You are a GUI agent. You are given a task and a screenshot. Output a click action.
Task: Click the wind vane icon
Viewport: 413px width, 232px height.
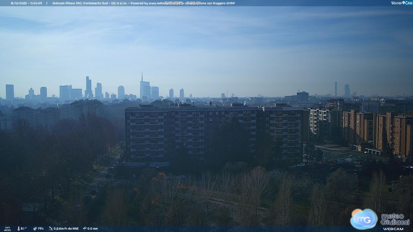[x=51, y=228]
